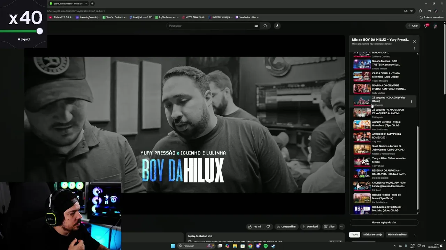Select the Todos filter chip

point(354,235)
